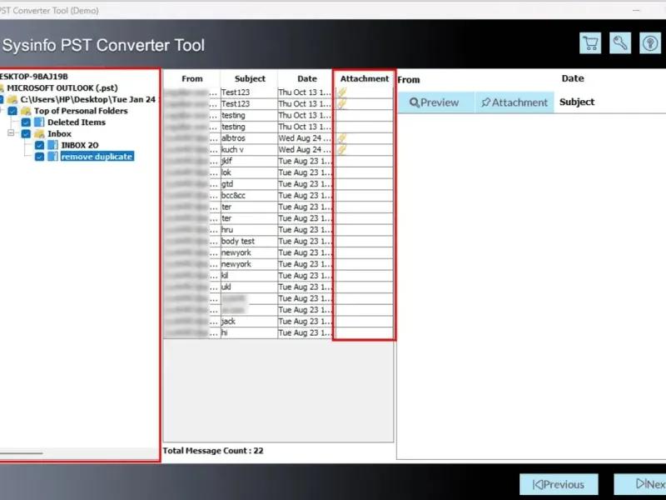Collapse the Inbox tree node
666x500 pixels.
click(x=11, y=133)
